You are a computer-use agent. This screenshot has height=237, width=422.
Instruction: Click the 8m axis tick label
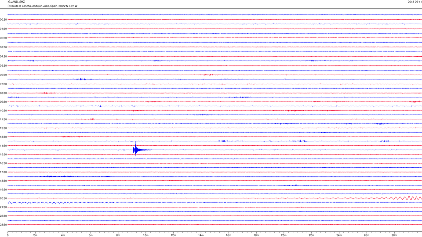click(118, 235)
